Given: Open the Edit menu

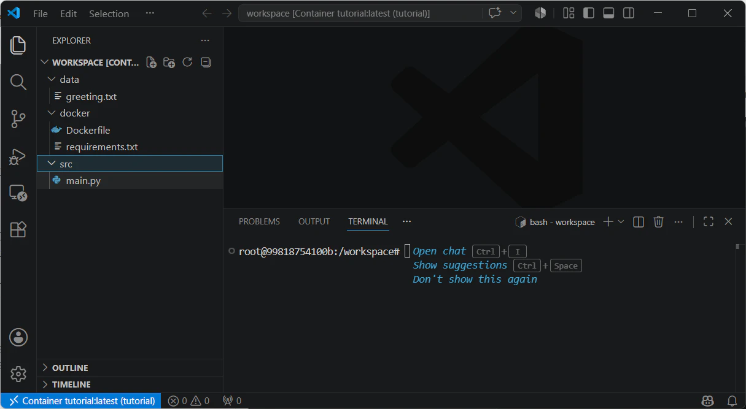Looking at the screenshot, I should click(69, 13).
